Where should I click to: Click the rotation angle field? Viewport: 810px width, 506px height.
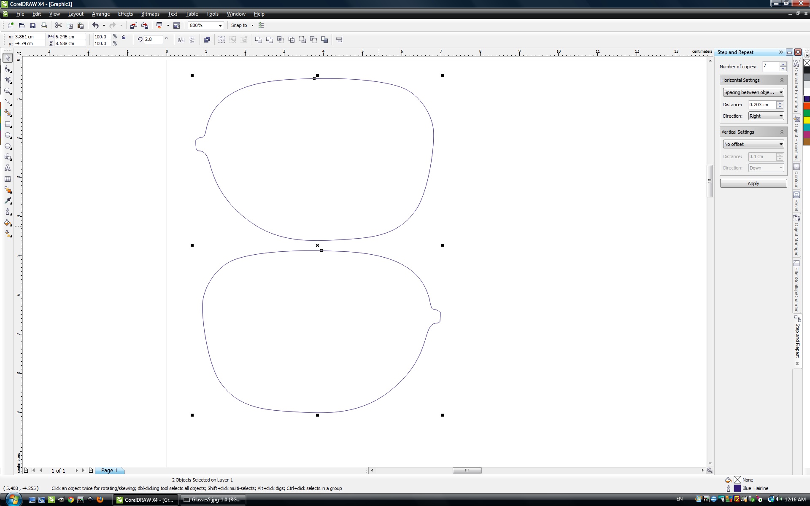[x=153, y=39]
